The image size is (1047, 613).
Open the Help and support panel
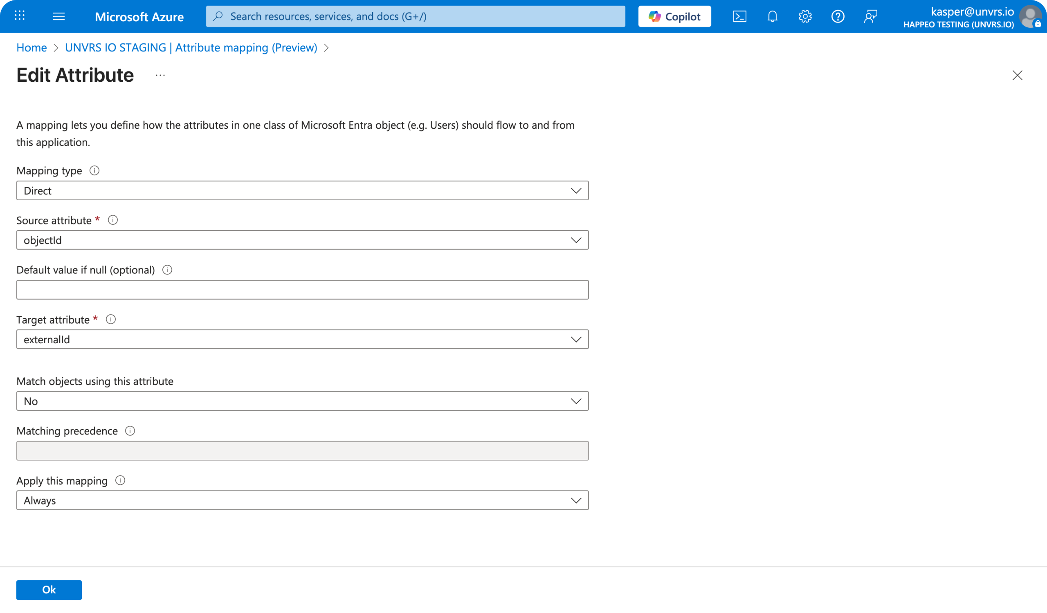838,16
